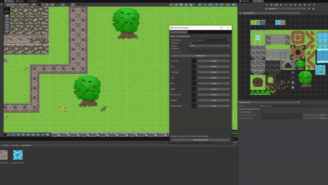Open the Center pivot mode dropdown

[11, 5]
